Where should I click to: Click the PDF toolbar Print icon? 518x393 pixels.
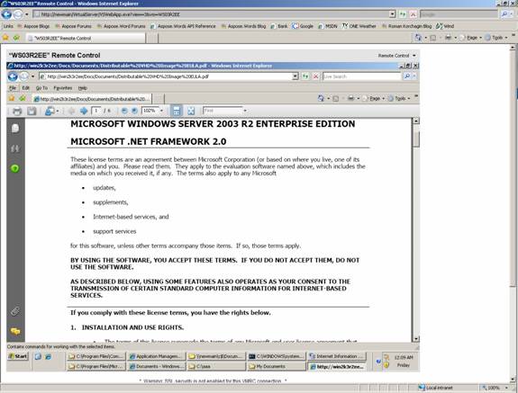click(17, 112)
